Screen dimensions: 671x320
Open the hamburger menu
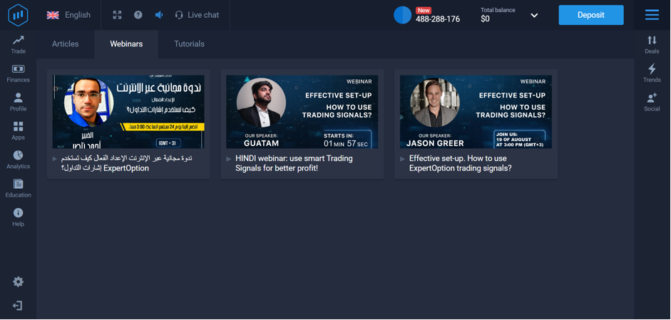652,15
